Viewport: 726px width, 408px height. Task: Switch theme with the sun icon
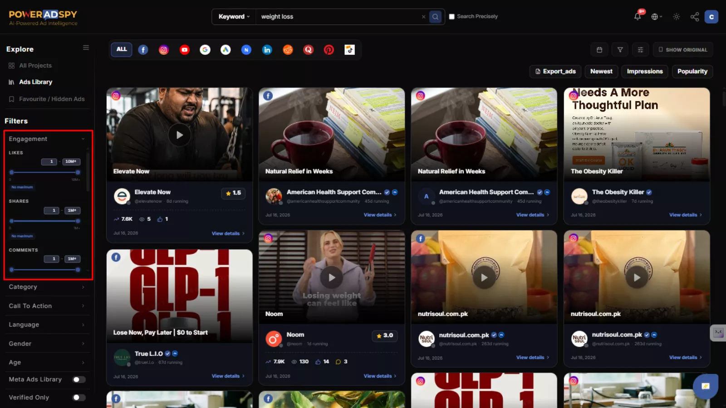(677, 17)
